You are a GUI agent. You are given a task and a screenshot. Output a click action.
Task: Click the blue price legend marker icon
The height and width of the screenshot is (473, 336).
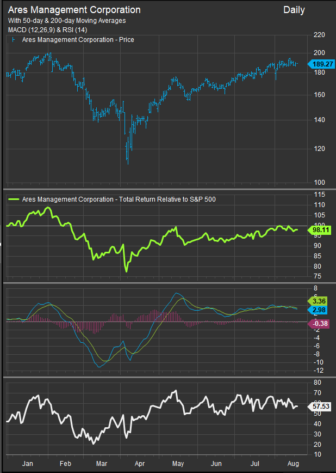pos(13,40)
